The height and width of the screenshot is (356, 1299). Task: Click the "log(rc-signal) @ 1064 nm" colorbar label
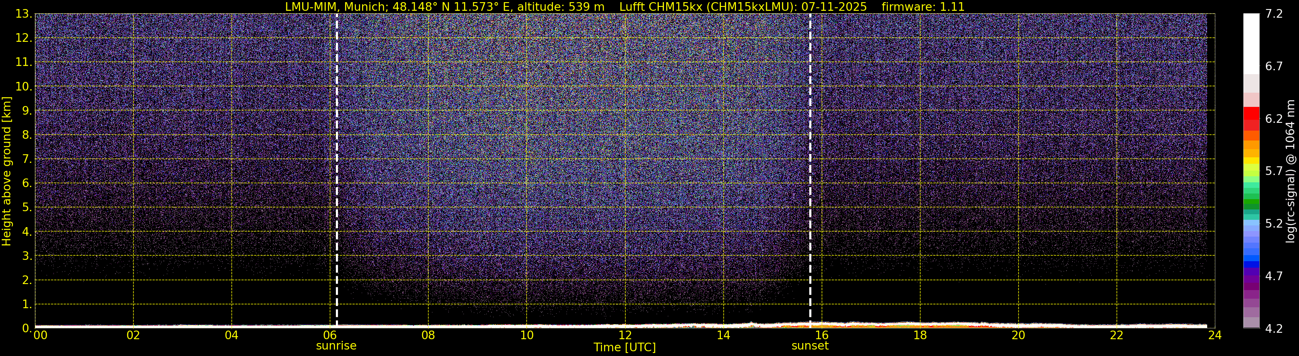point(1290,171)
